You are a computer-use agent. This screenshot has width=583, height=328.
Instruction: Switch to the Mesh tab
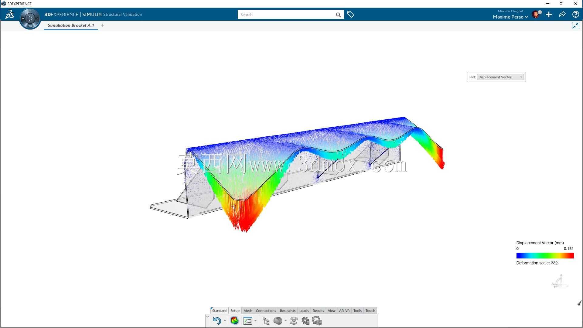pyautogui.click(x=248, y=311)
